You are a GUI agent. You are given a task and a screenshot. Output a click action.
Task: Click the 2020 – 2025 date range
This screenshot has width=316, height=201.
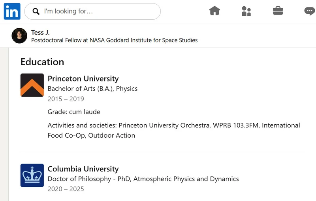tap(66, 189)
